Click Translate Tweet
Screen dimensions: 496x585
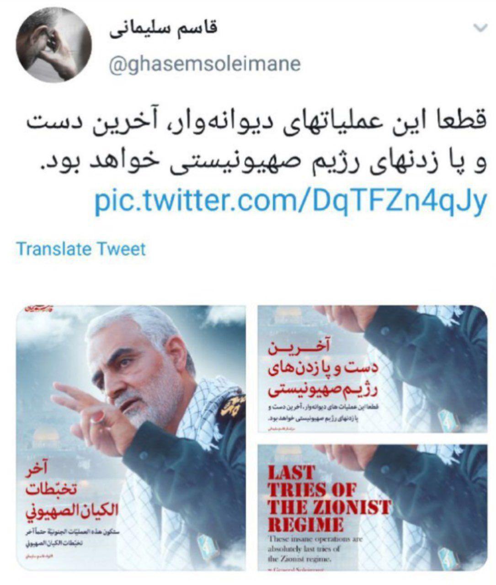coord(81,249)
